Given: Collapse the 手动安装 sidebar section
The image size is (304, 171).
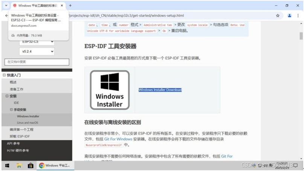Looking at the screenshot, I should (11, 109).
